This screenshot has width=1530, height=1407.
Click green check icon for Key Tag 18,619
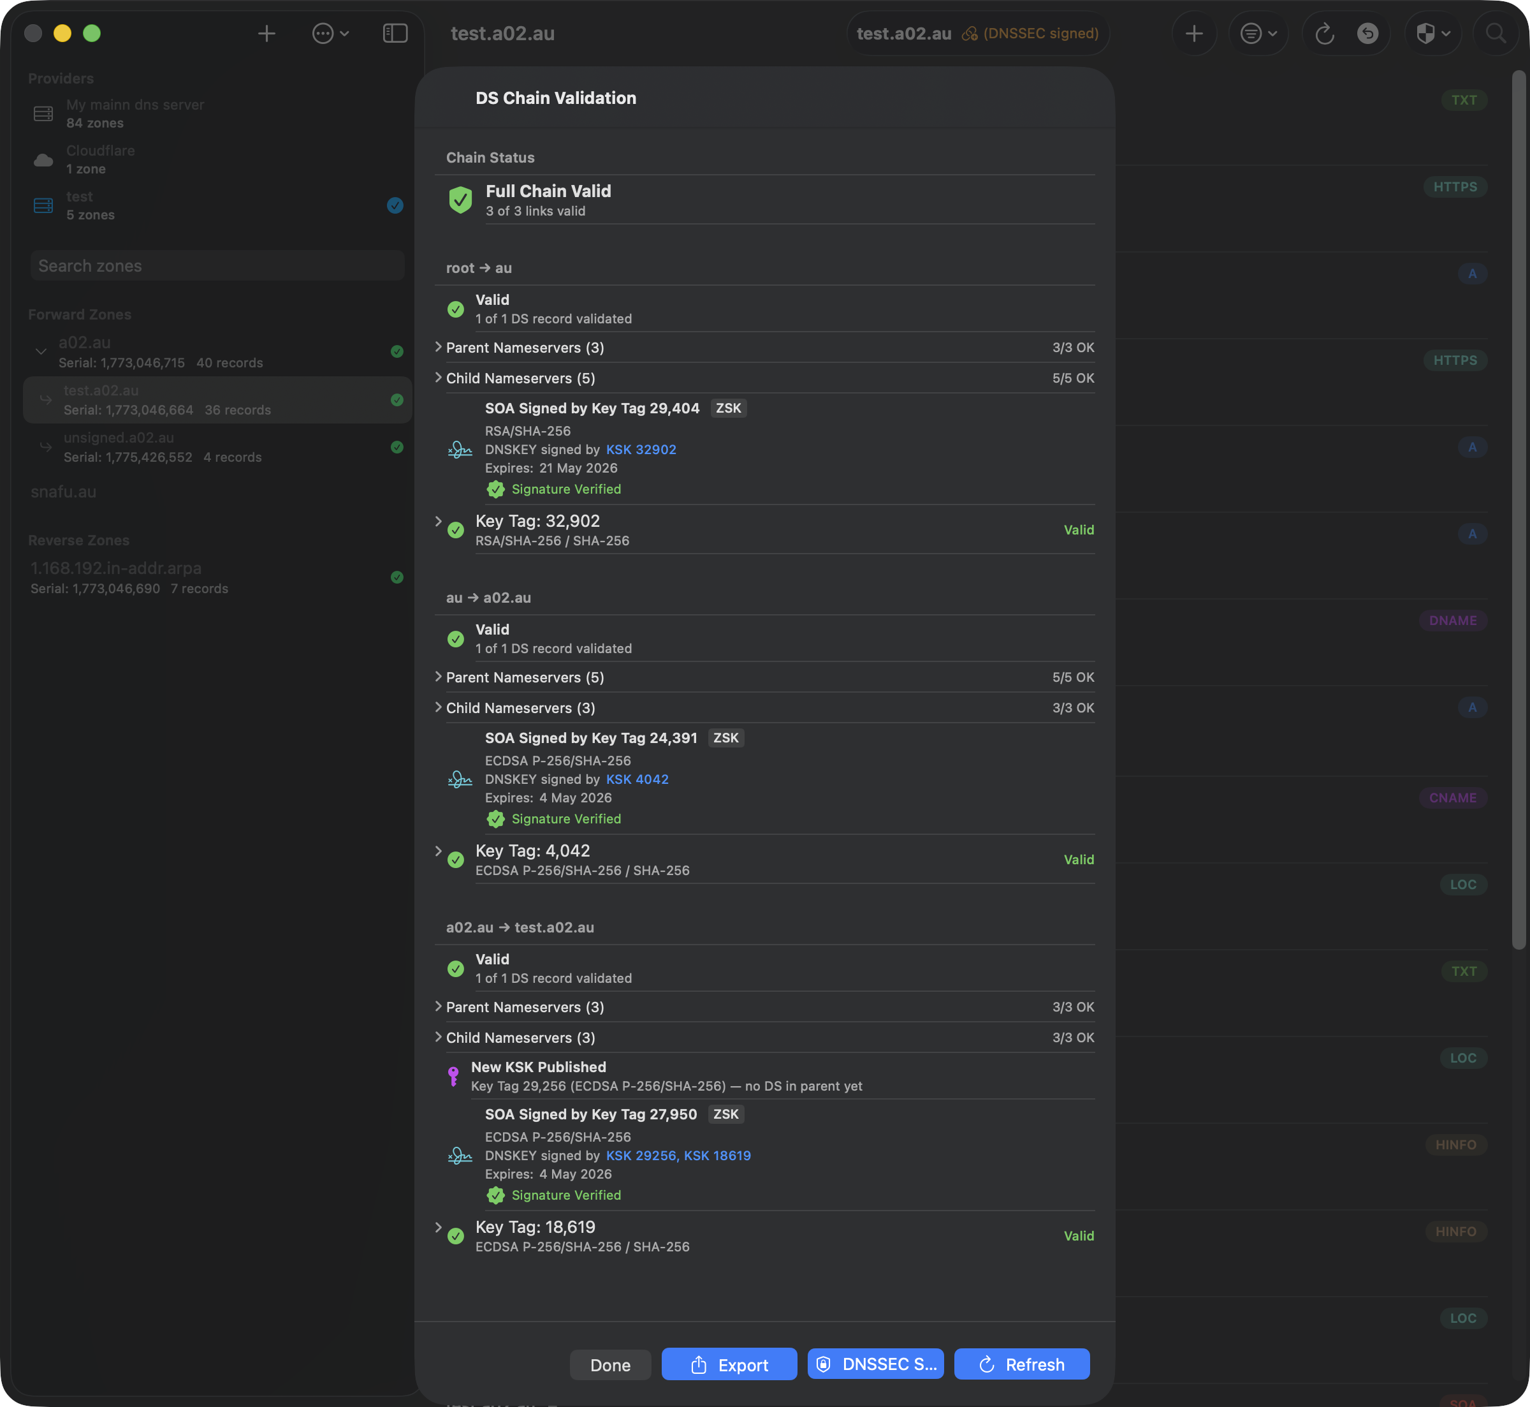456,1235
